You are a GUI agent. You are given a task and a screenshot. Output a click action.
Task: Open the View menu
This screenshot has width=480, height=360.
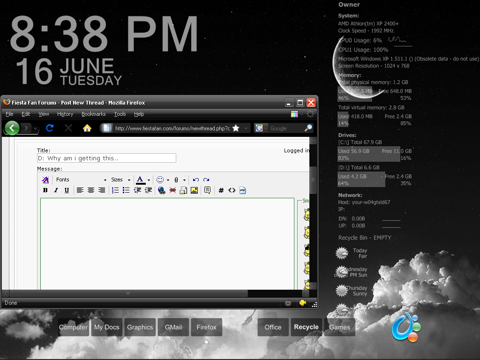pos(44,114)
